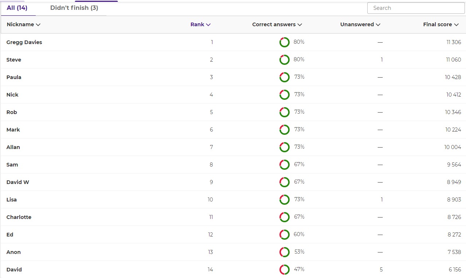Click Mark's accuracy ring icon
The width and height of the screenshot is (466, 278).
point(285,130)
